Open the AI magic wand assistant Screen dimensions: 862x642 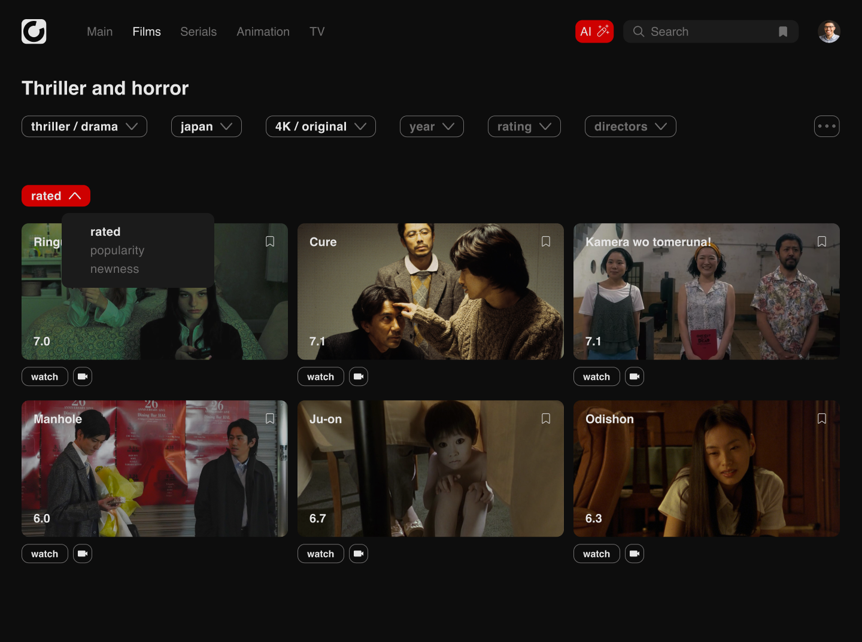(594, 32)
